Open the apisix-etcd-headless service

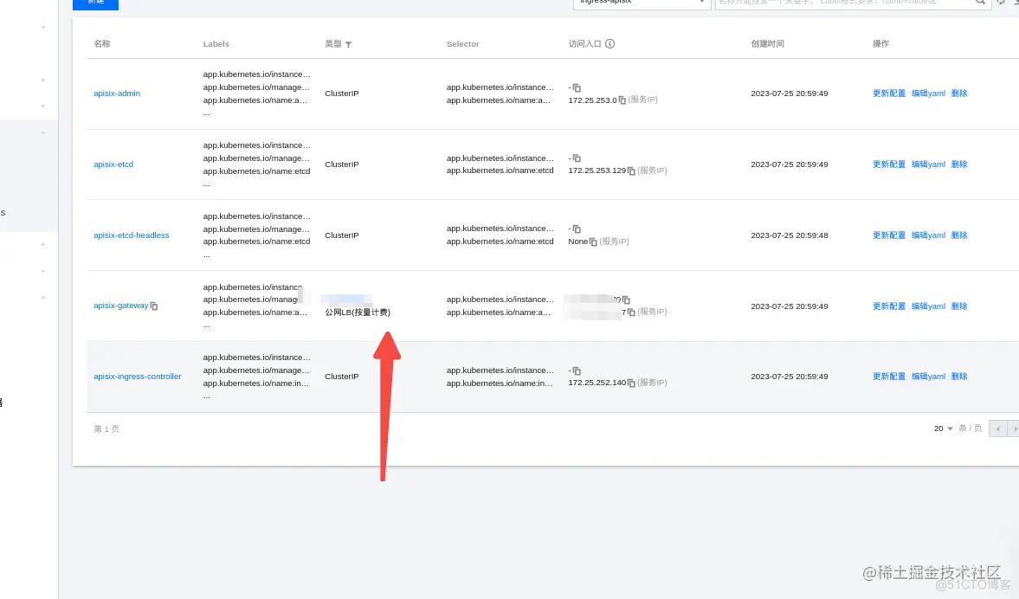coord(132,235)
